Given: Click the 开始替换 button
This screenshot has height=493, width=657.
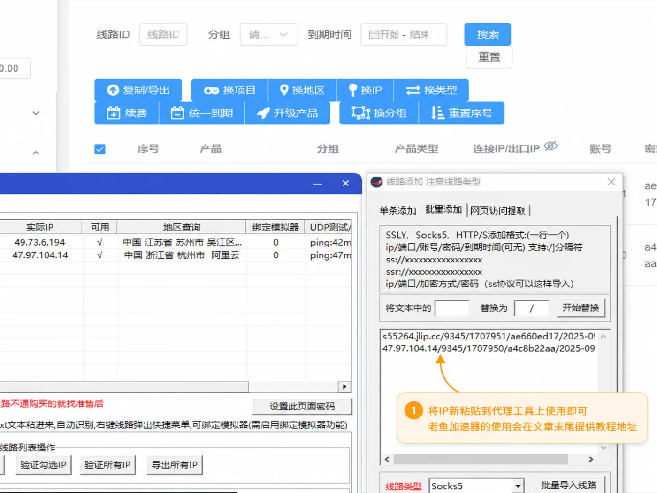Looking at the screenshot, I should 581,308.
